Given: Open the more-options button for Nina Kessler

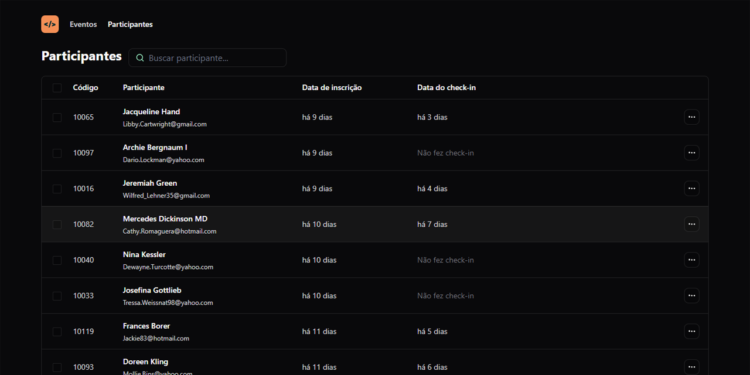Looking at the screenshot, I should [691, 260].
